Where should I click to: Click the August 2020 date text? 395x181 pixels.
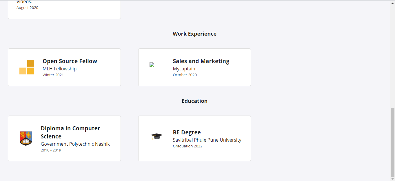[27, 8]
